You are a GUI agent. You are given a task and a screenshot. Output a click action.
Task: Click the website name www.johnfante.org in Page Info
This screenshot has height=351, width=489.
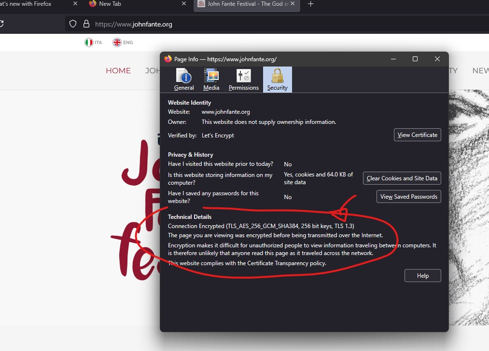pos(226,112)
